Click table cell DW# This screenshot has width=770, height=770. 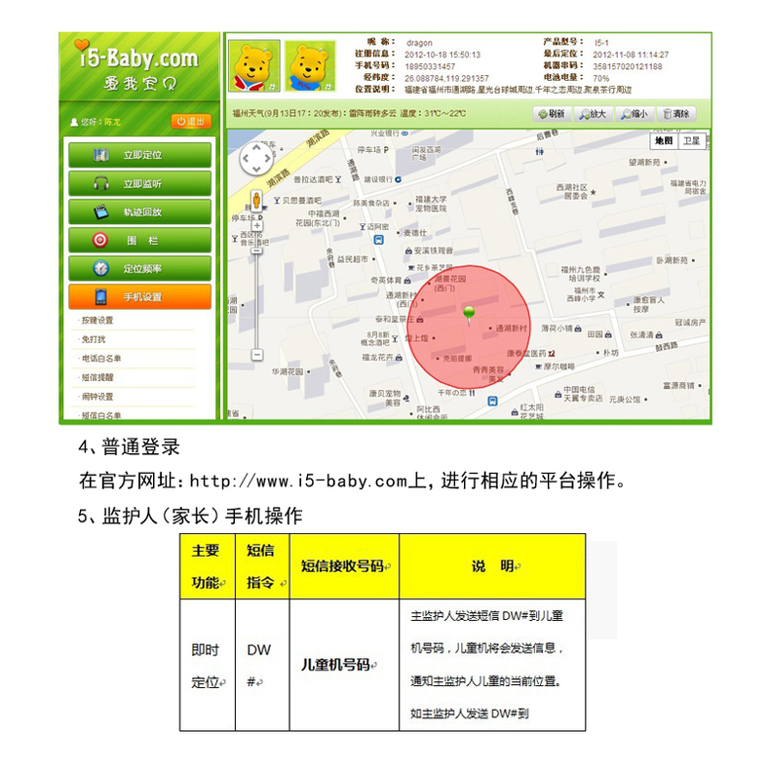tap(258, 666)
